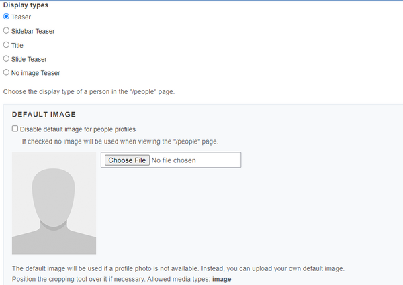Tick the Disable default image checkbox box
Viewport: 403px width, 285px height.
15,129
